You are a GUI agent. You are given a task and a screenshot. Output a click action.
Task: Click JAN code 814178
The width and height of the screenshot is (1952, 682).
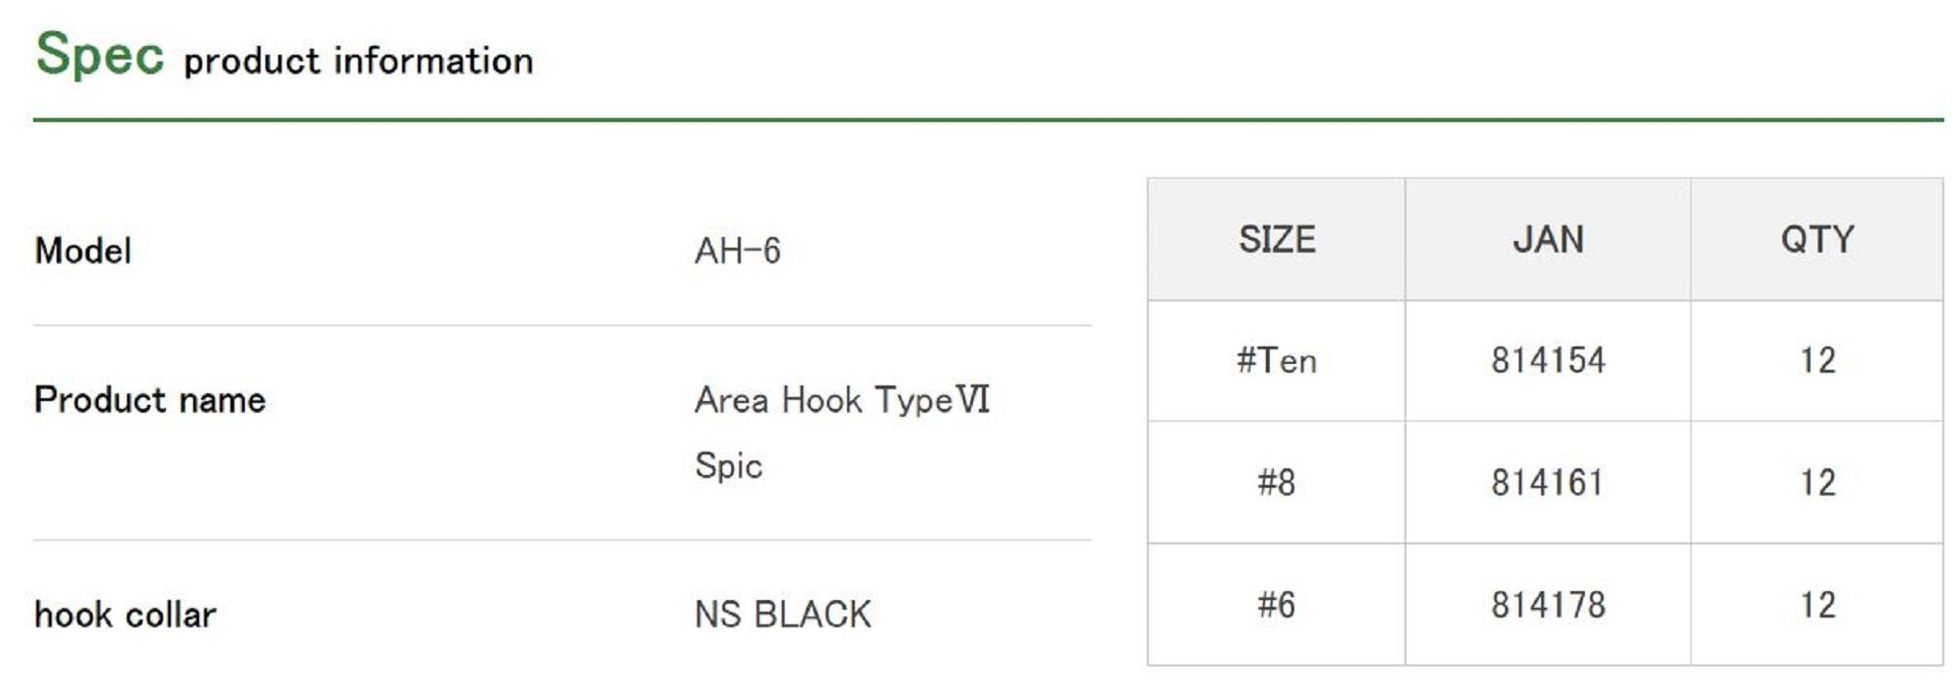pos(1548,605)
